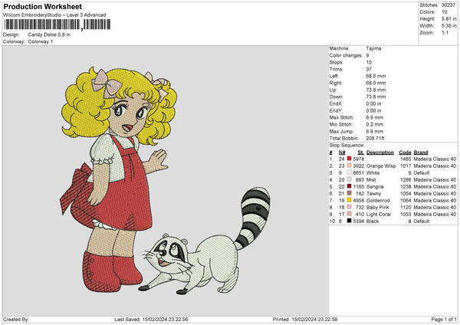The height and width of the screenshot is (325, 460).
Task: Click the 'EndY:' label
Action: (336, 110)
